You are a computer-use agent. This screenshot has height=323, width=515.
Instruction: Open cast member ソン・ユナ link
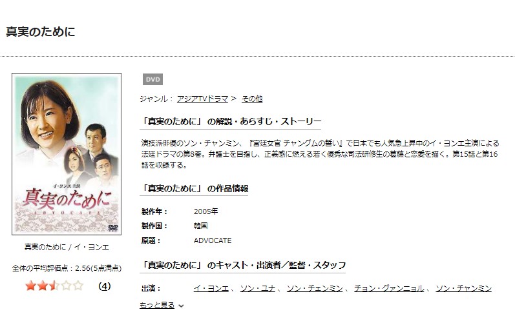click(257, 288)
